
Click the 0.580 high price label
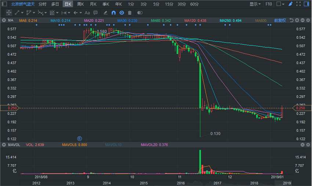[x=102, y=31]
